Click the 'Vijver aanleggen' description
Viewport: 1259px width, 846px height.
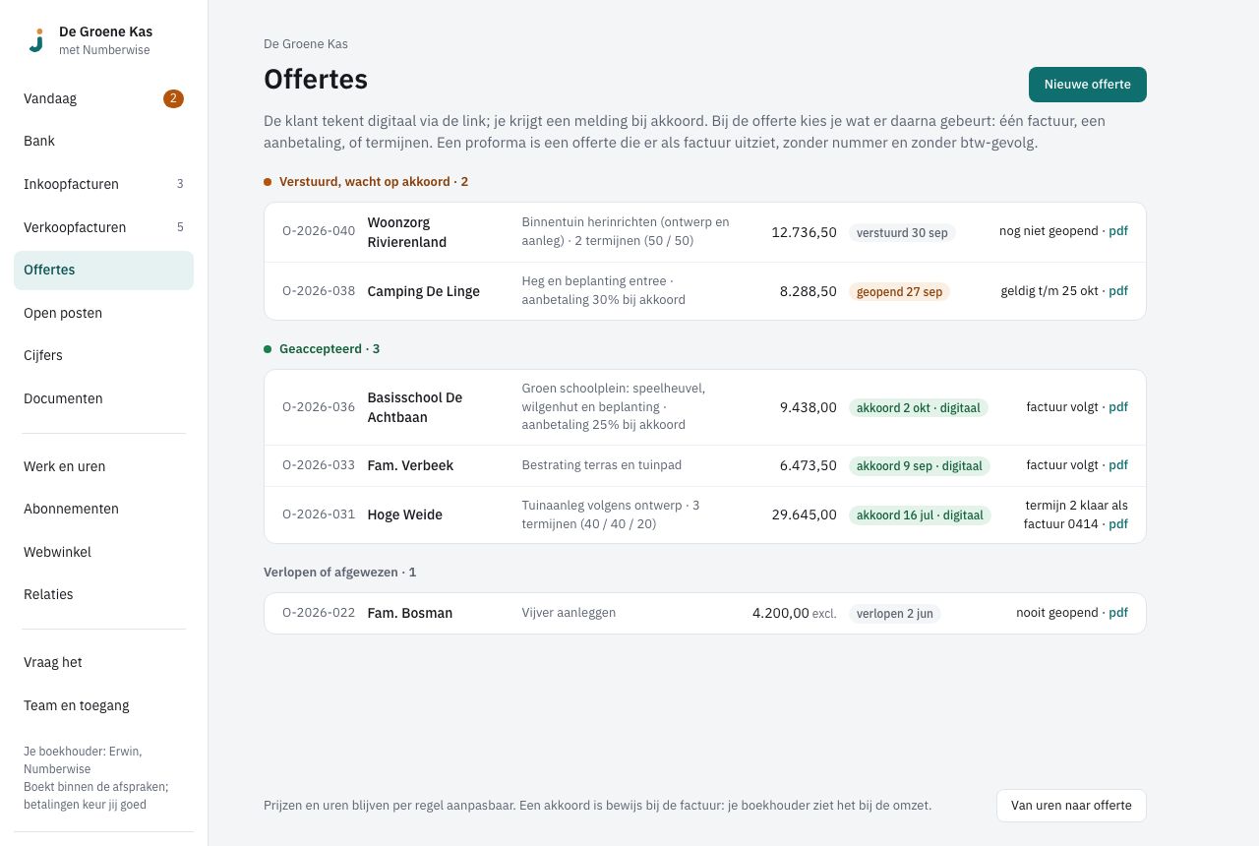tap(569, 613)
